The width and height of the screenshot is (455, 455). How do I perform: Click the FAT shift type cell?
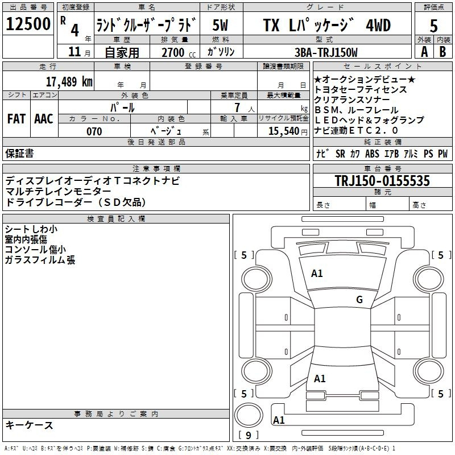tap(16, 119)
